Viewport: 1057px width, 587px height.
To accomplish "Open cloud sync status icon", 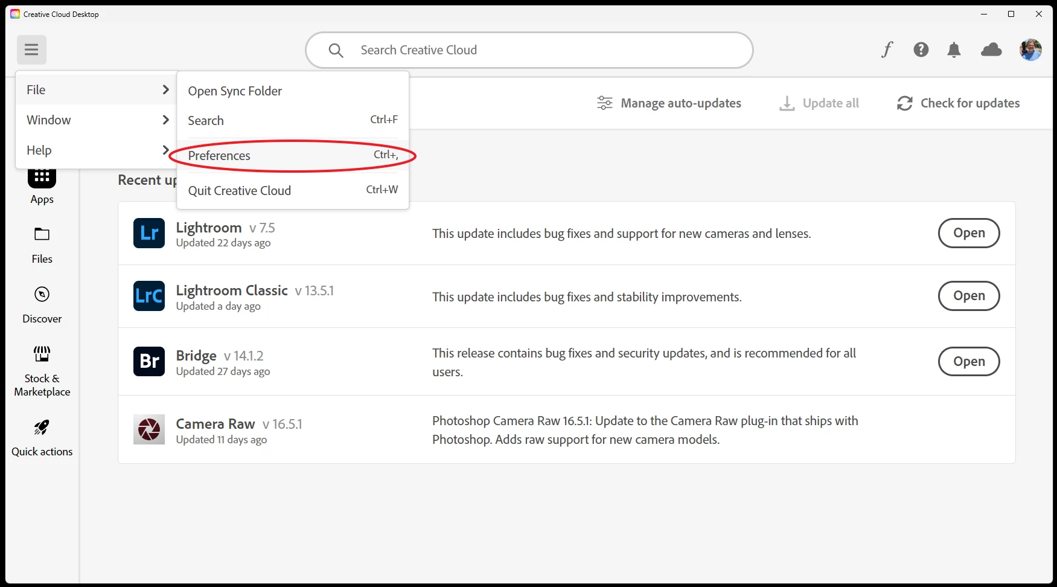I will coord(991,50).
